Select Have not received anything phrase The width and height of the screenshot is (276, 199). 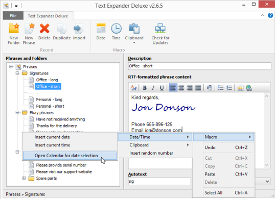point(60,119)
